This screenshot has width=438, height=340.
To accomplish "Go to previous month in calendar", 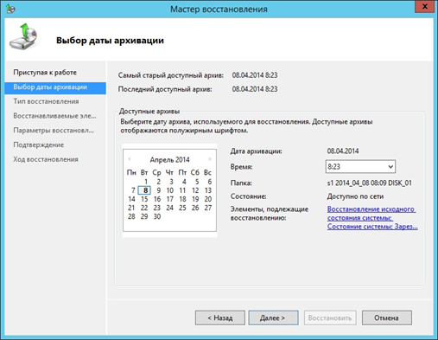I will [130, 159].
